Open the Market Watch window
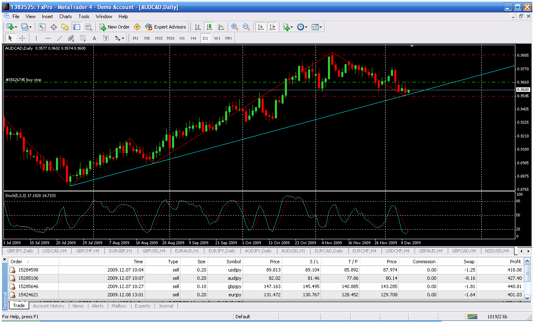Viewport: 534px width, 322px height. [x=42, y=27]
